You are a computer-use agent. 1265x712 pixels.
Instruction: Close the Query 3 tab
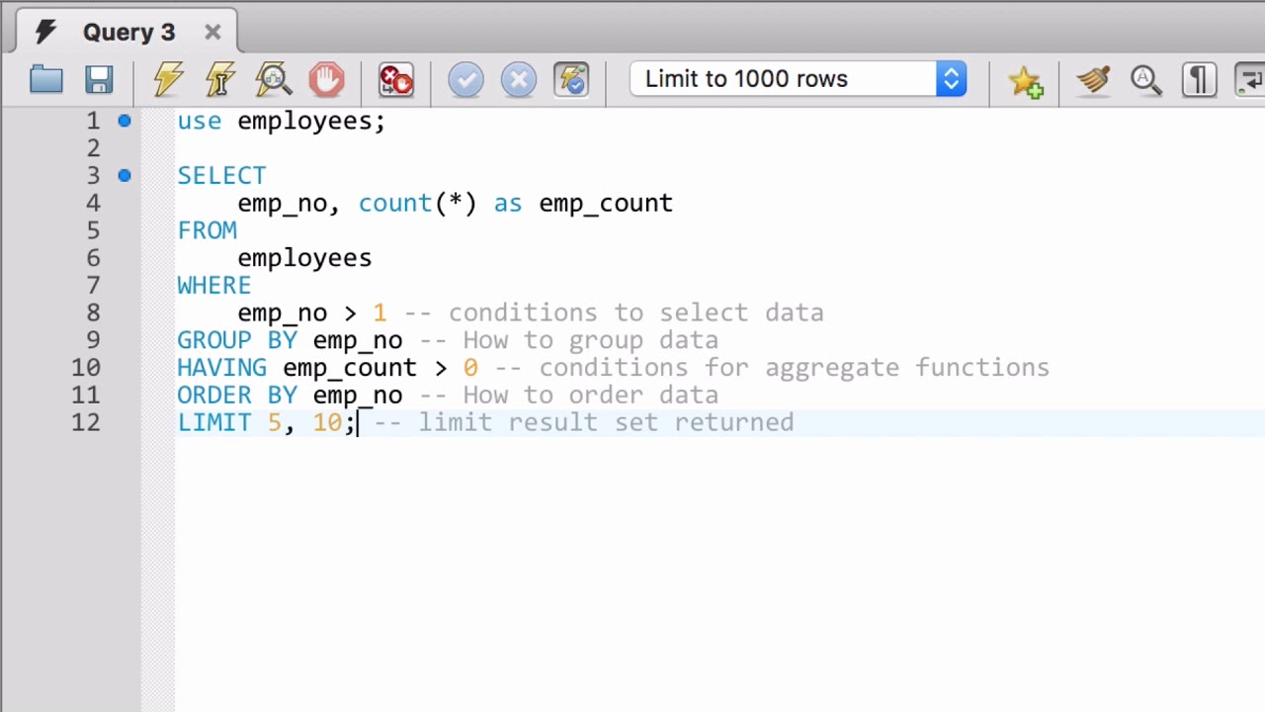pos(212,33)
